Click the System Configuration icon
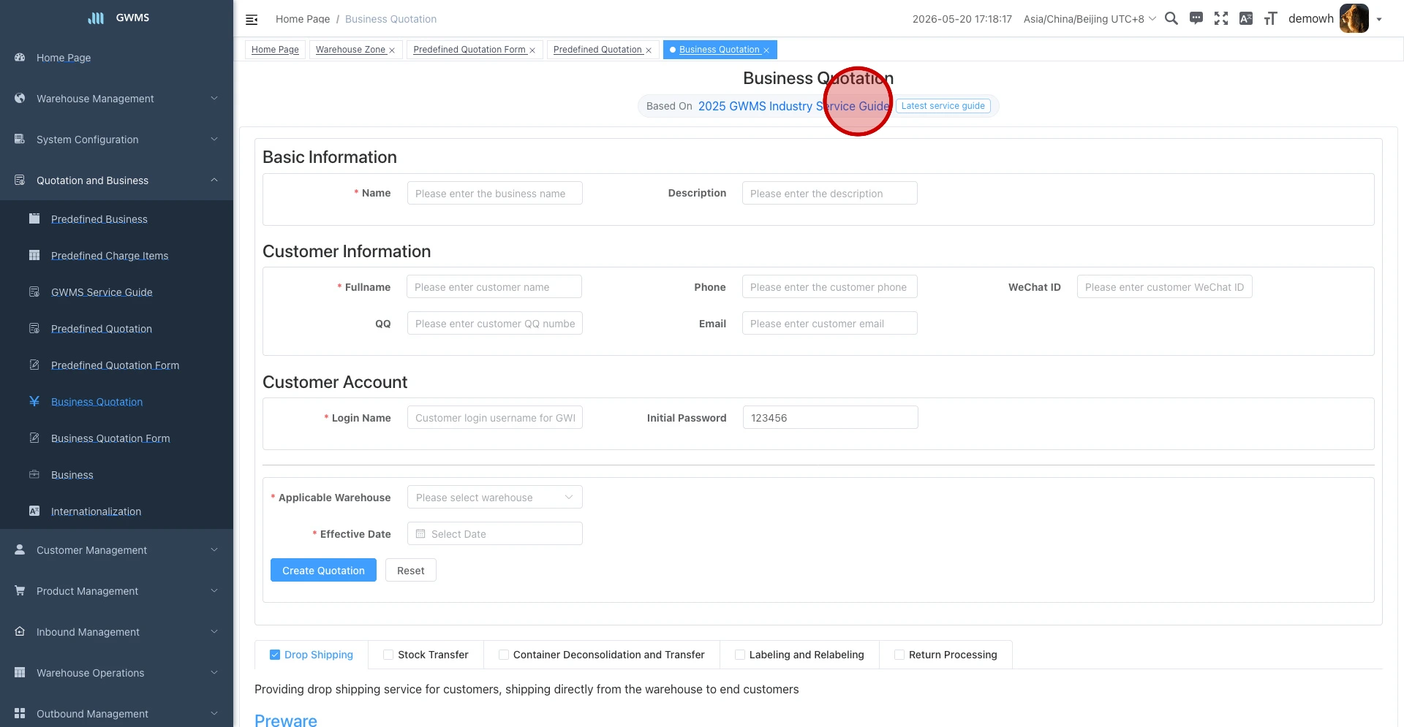 20,139
